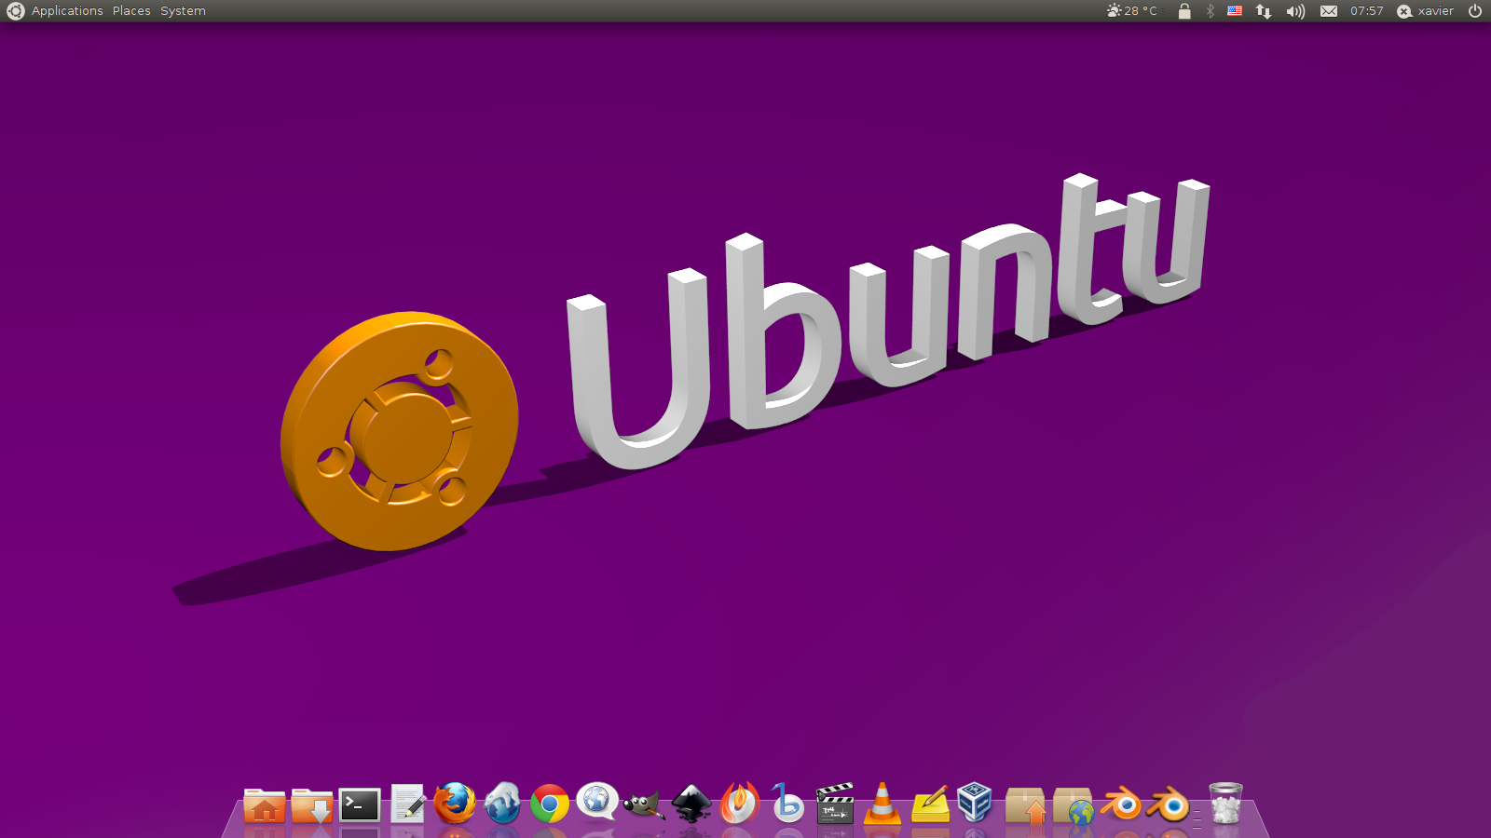Launch the Terminal from the dock
Screen dimensions: 1491x838
[x=360, y=805]
